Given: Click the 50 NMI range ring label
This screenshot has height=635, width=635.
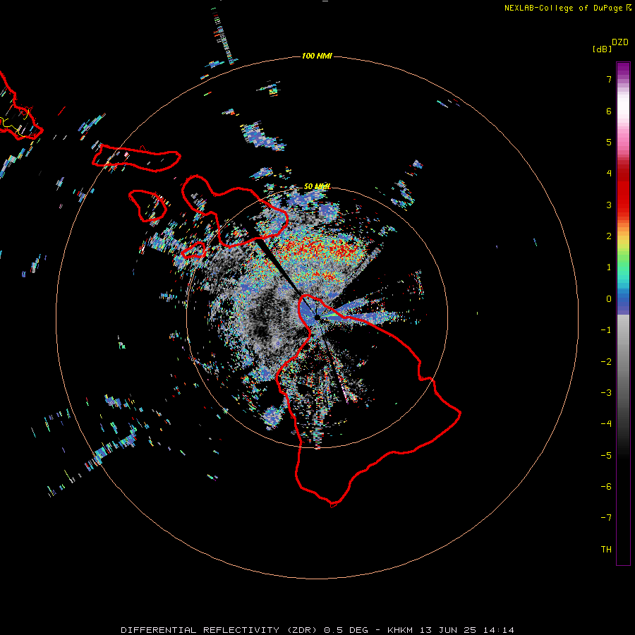Looking at the screenshot, I should pos(317,186).
